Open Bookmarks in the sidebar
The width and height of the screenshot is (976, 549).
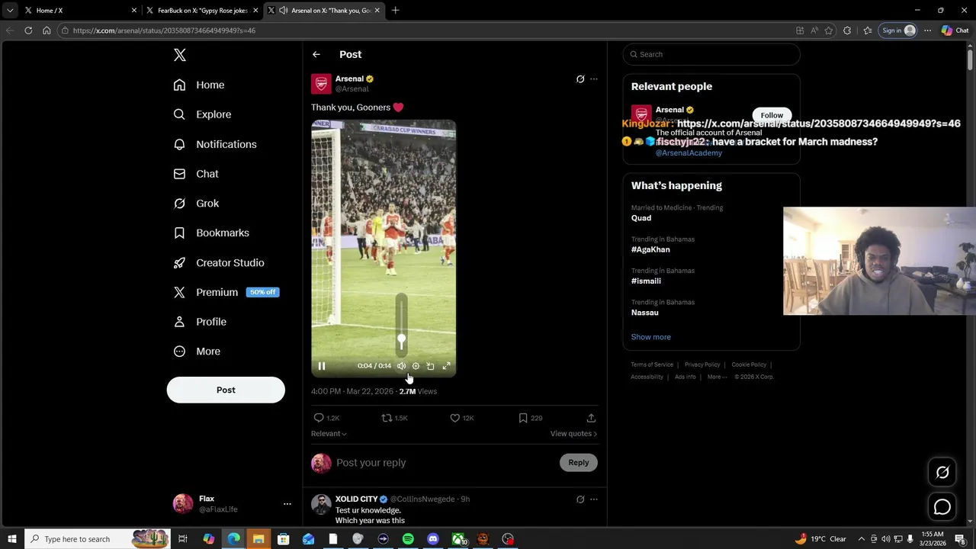211,233
